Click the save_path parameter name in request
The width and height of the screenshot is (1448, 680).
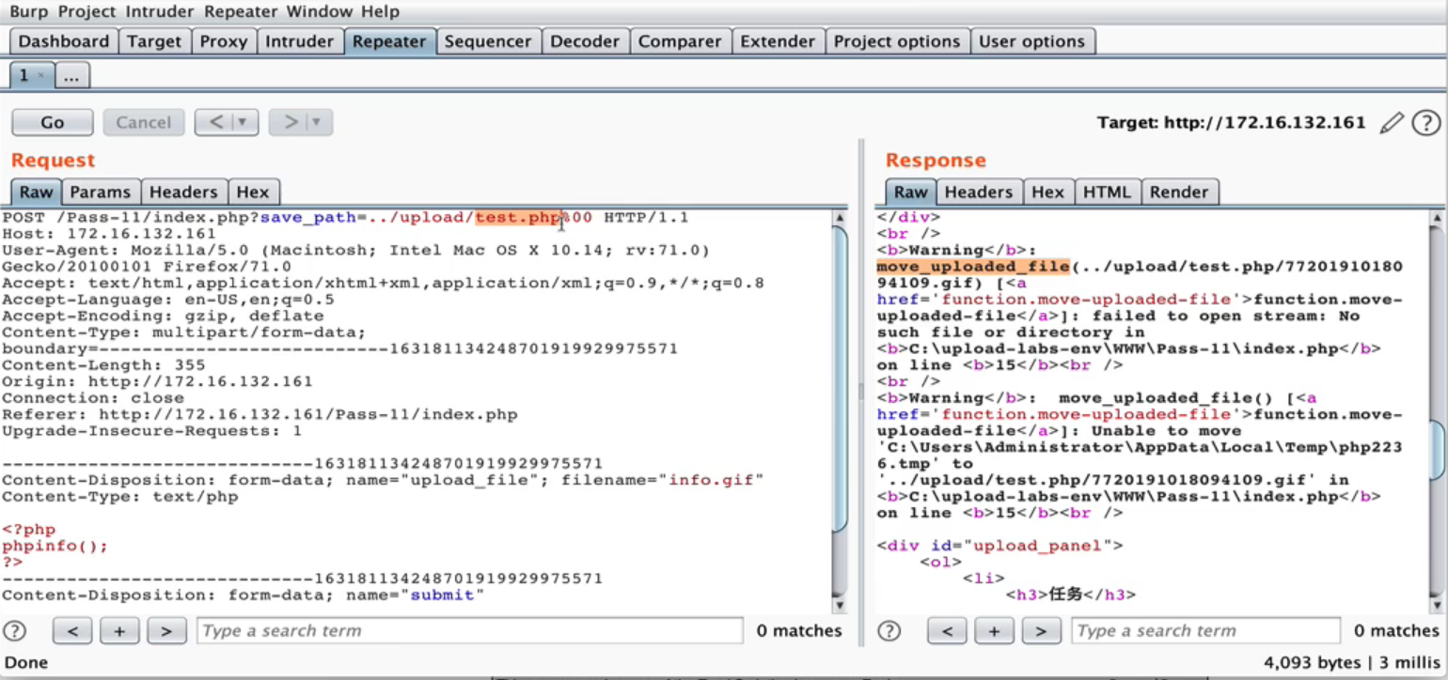[x=307, y=218]
